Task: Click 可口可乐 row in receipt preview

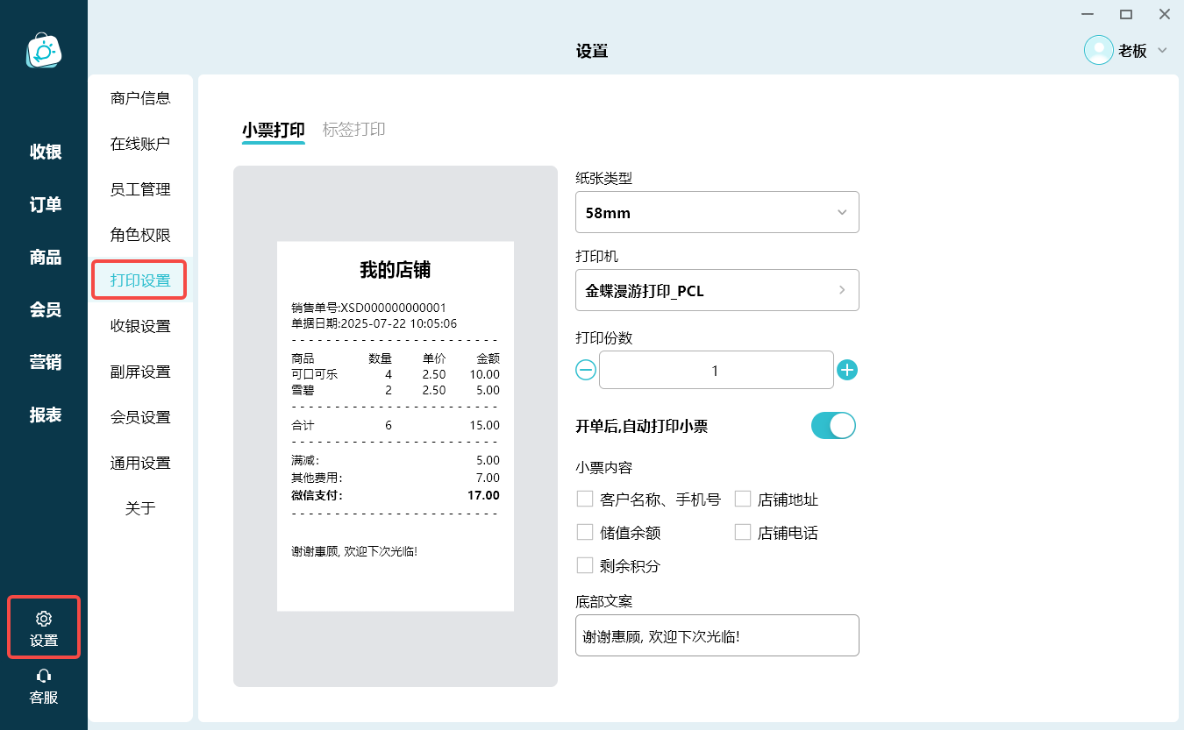Action: click(x=396, y=374)
